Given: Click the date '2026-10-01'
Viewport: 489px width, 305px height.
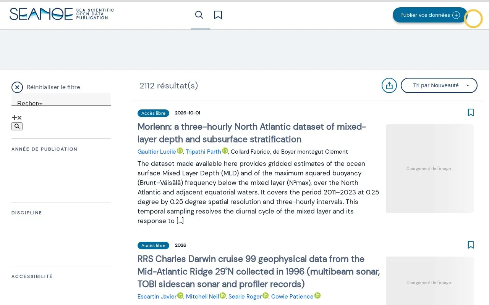Looking at the screenshot, I should tap(188, 113).
